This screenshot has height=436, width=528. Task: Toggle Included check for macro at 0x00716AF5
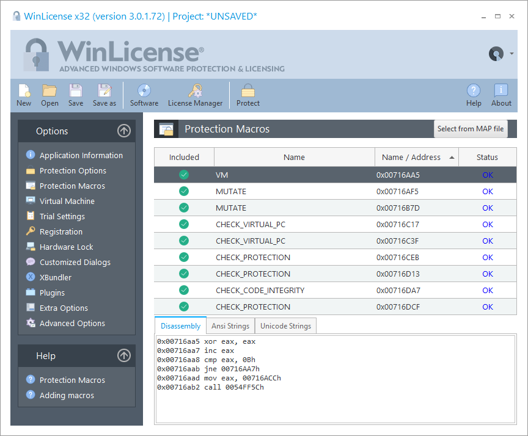pyautogui.click(x=184, y=191)
